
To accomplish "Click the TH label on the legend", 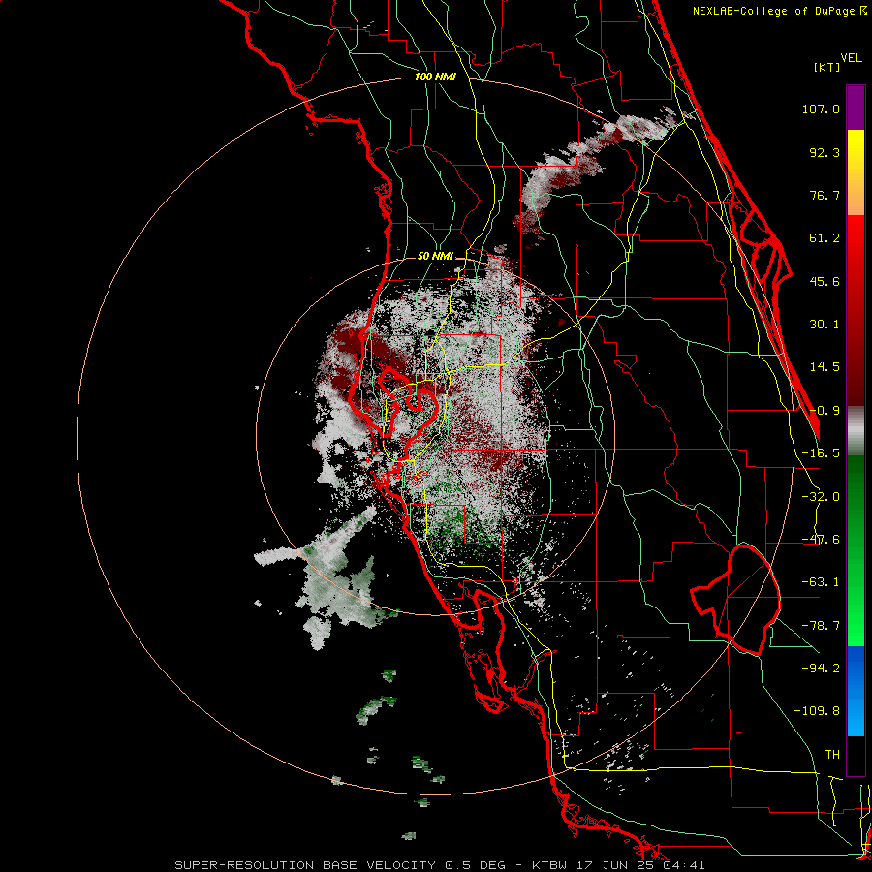I will click(x=832, y=754).
